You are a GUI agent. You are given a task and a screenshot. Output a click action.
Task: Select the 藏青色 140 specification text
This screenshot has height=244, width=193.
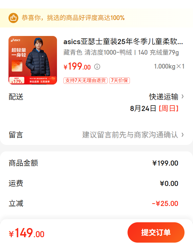pyautogui.click(x=121, y=53)
